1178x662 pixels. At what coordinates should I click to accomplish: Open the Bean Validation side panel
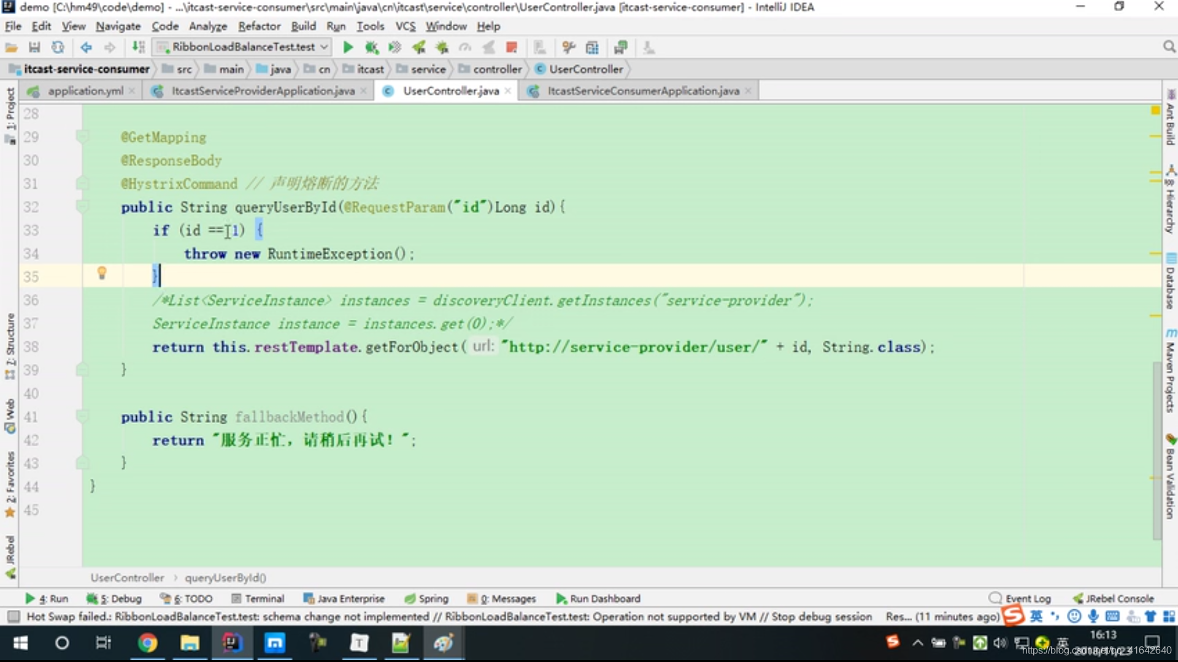pyautogui.click(x=1171, y=476)
